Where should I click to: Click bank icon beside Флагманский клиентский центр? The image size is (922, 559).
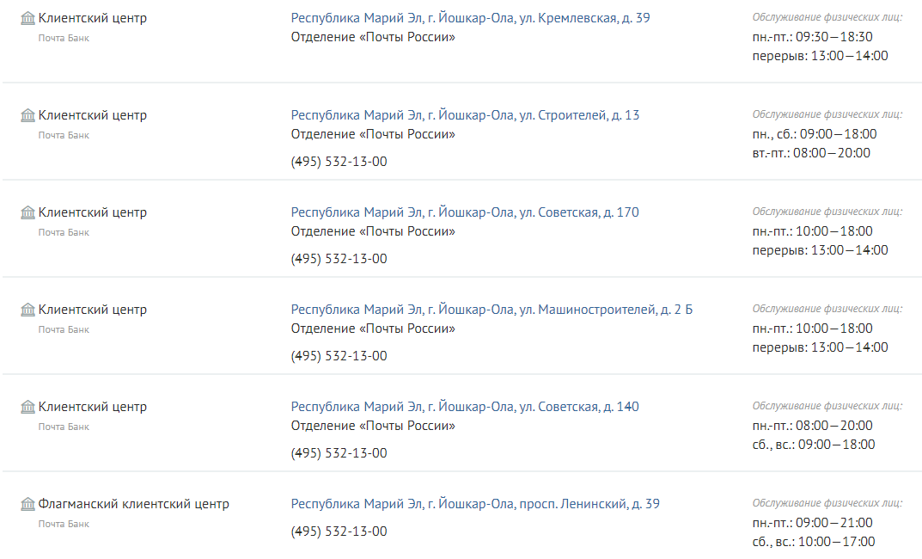coord(27,504)
